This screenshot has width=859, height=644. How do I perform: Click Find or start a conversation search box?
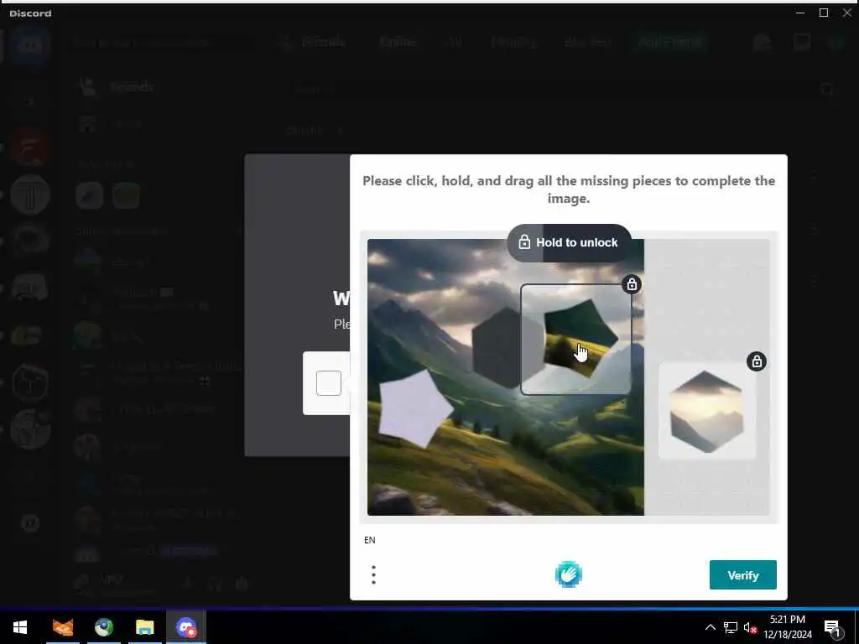click(x=162, y=42)
